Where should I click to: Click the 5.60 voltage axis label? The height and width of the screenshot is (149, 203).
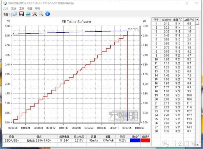7,26
